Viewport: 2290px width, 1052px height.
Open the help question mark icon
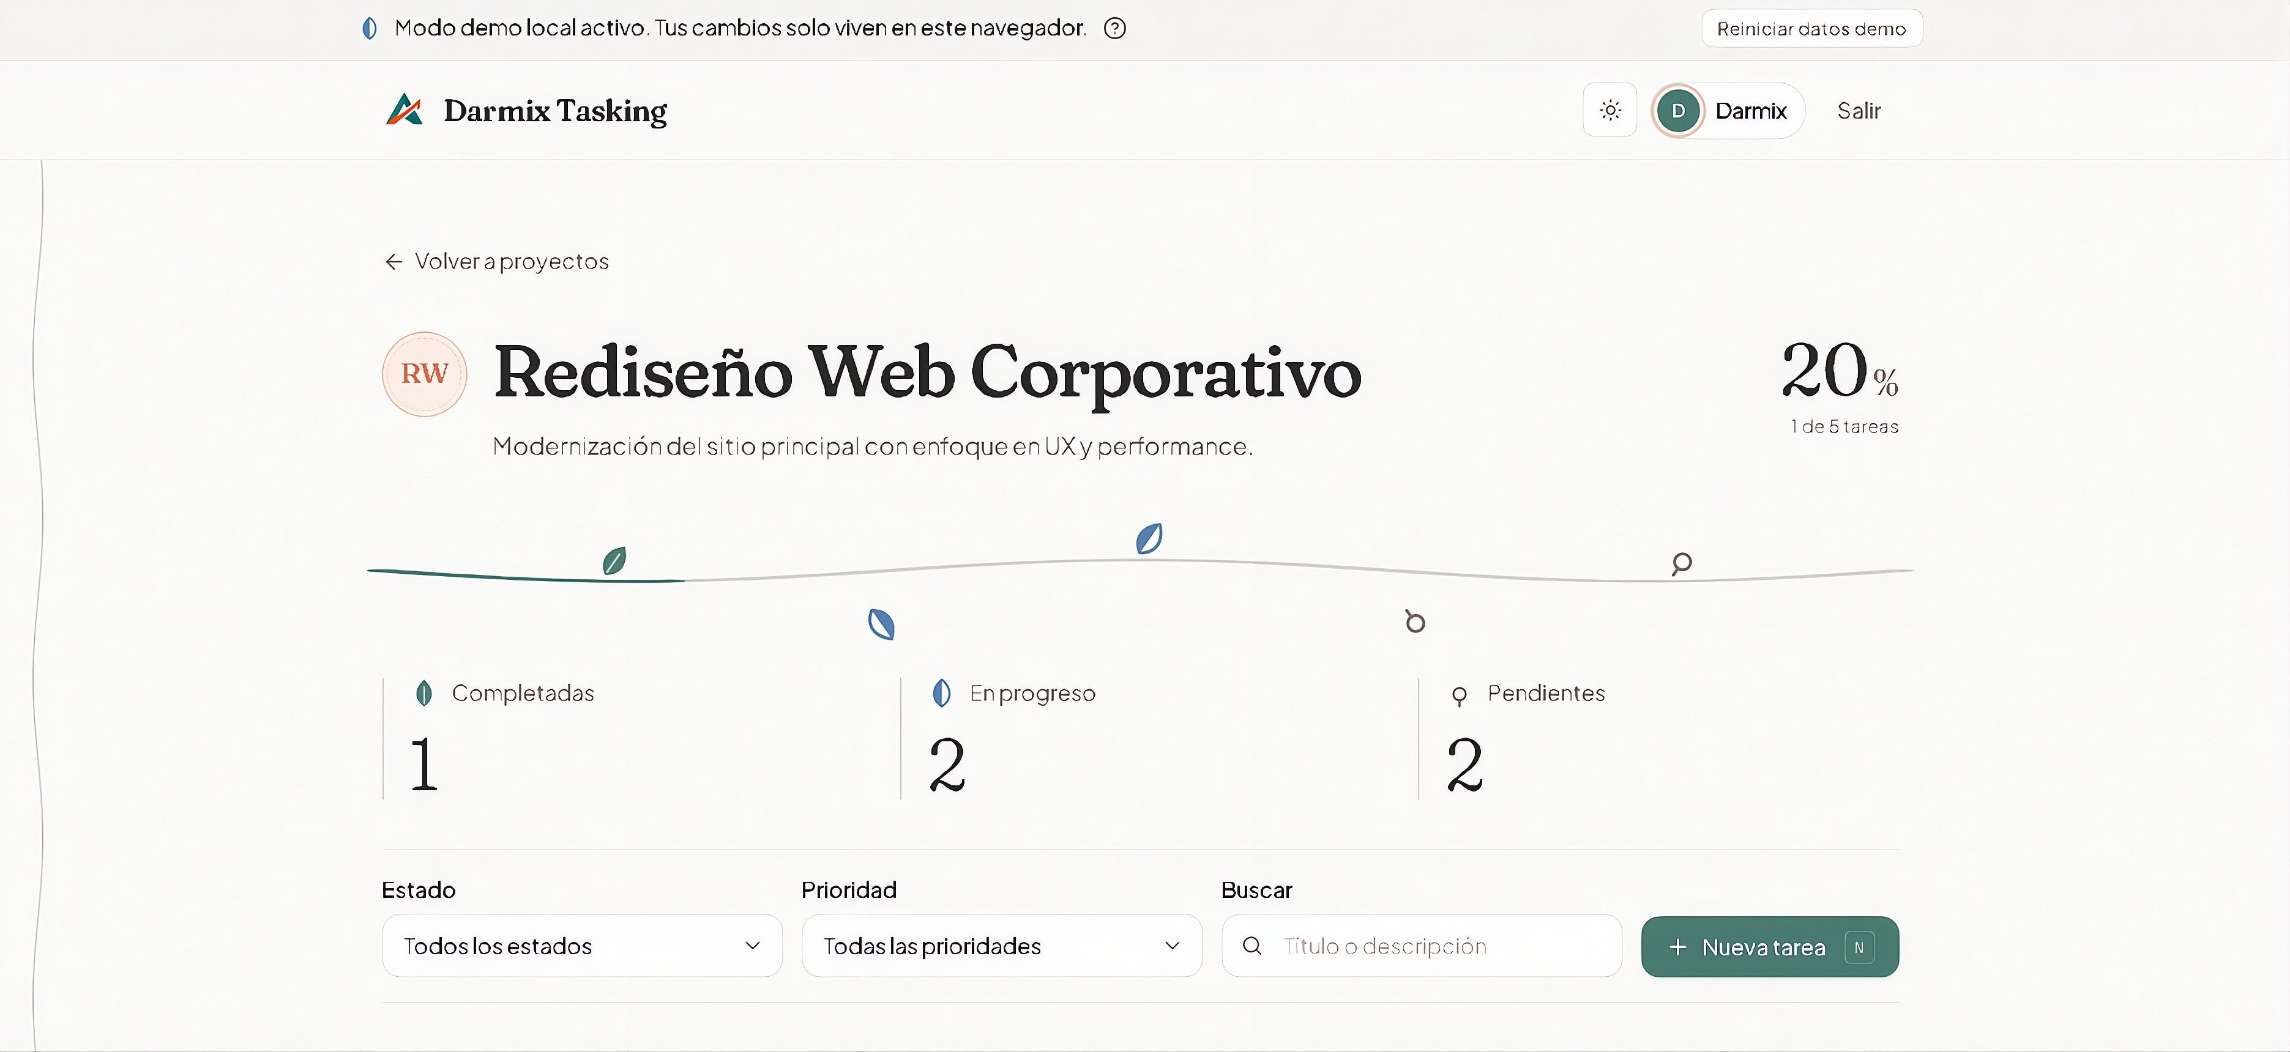pos(1115,28)
